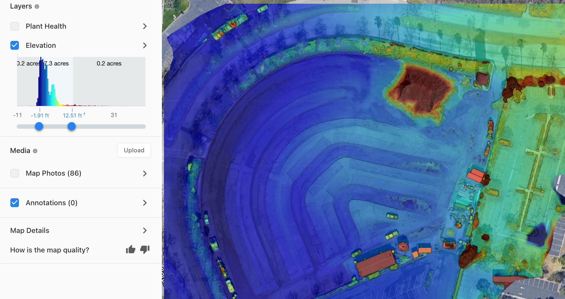Enable the Map Photos (86) checkbox
Viewport: 565px width, 299px height.
(15, 173)
